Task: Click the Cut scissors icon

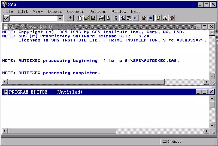Action: coord(116,18)
